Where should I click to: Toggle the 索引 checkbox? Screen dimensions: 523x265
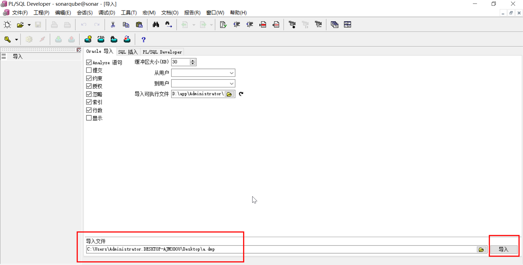pyautogui.click(x=89, y=102)
